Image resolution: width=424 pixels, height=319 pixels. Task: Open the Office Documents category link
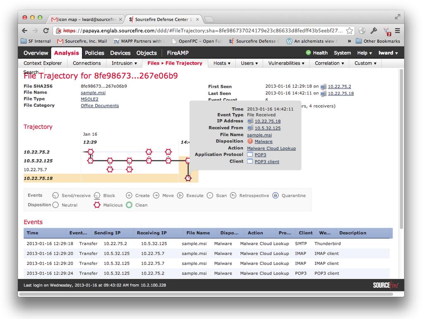coord(100,106)
